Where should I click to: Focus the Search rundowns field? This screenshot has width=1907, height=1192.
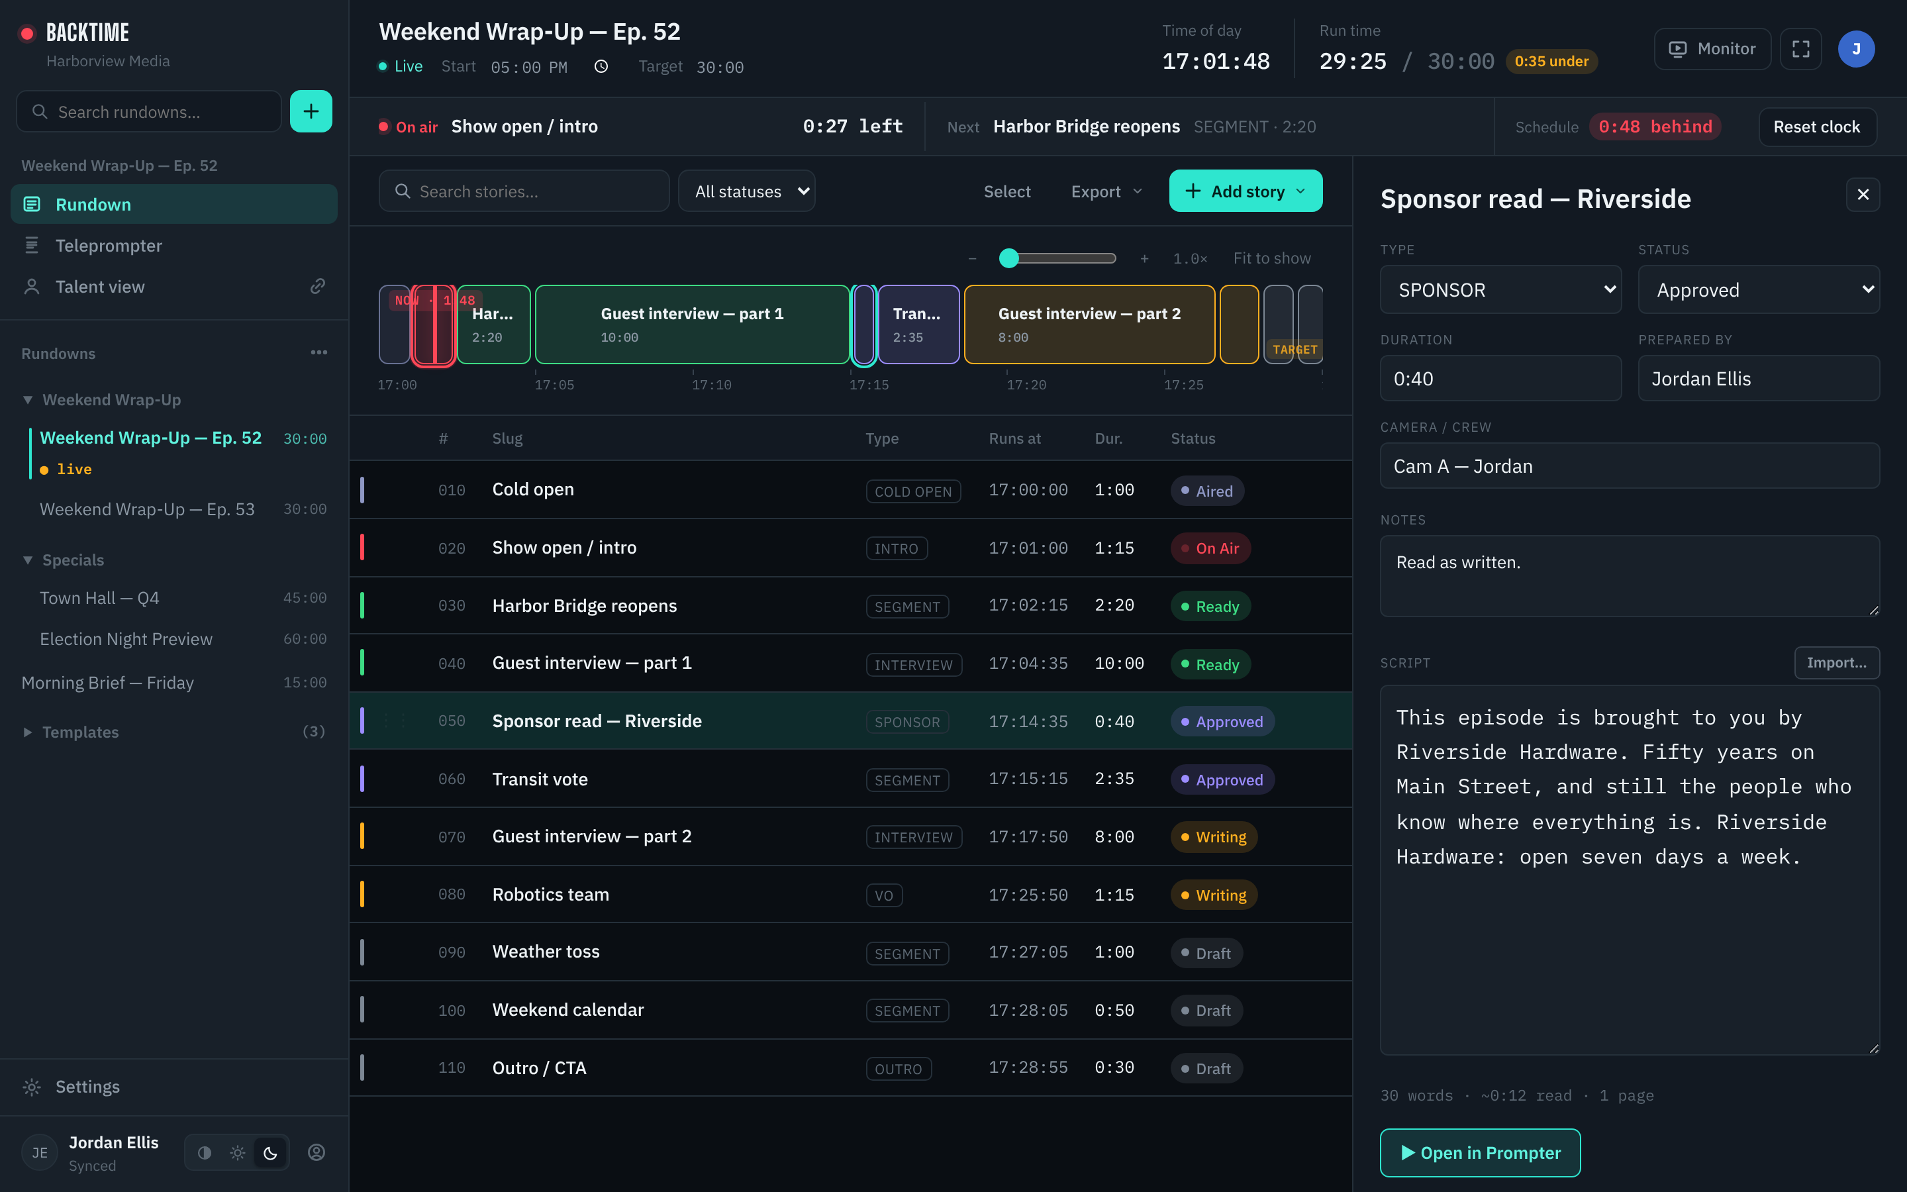click(149, 111)
